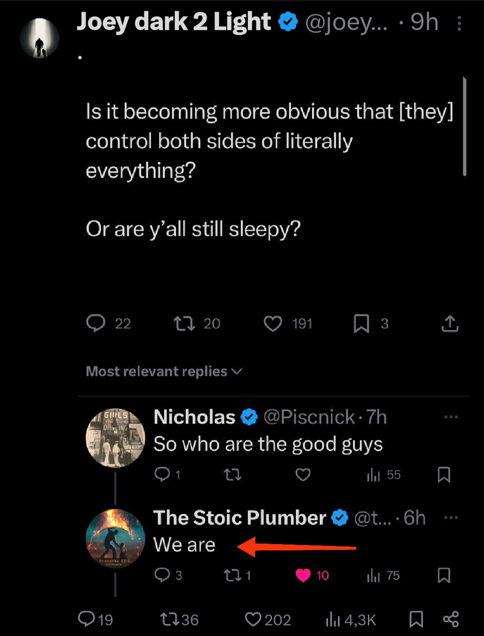
Task: Repost Joey's post with 20 reposts
Action: click(184, 323)
